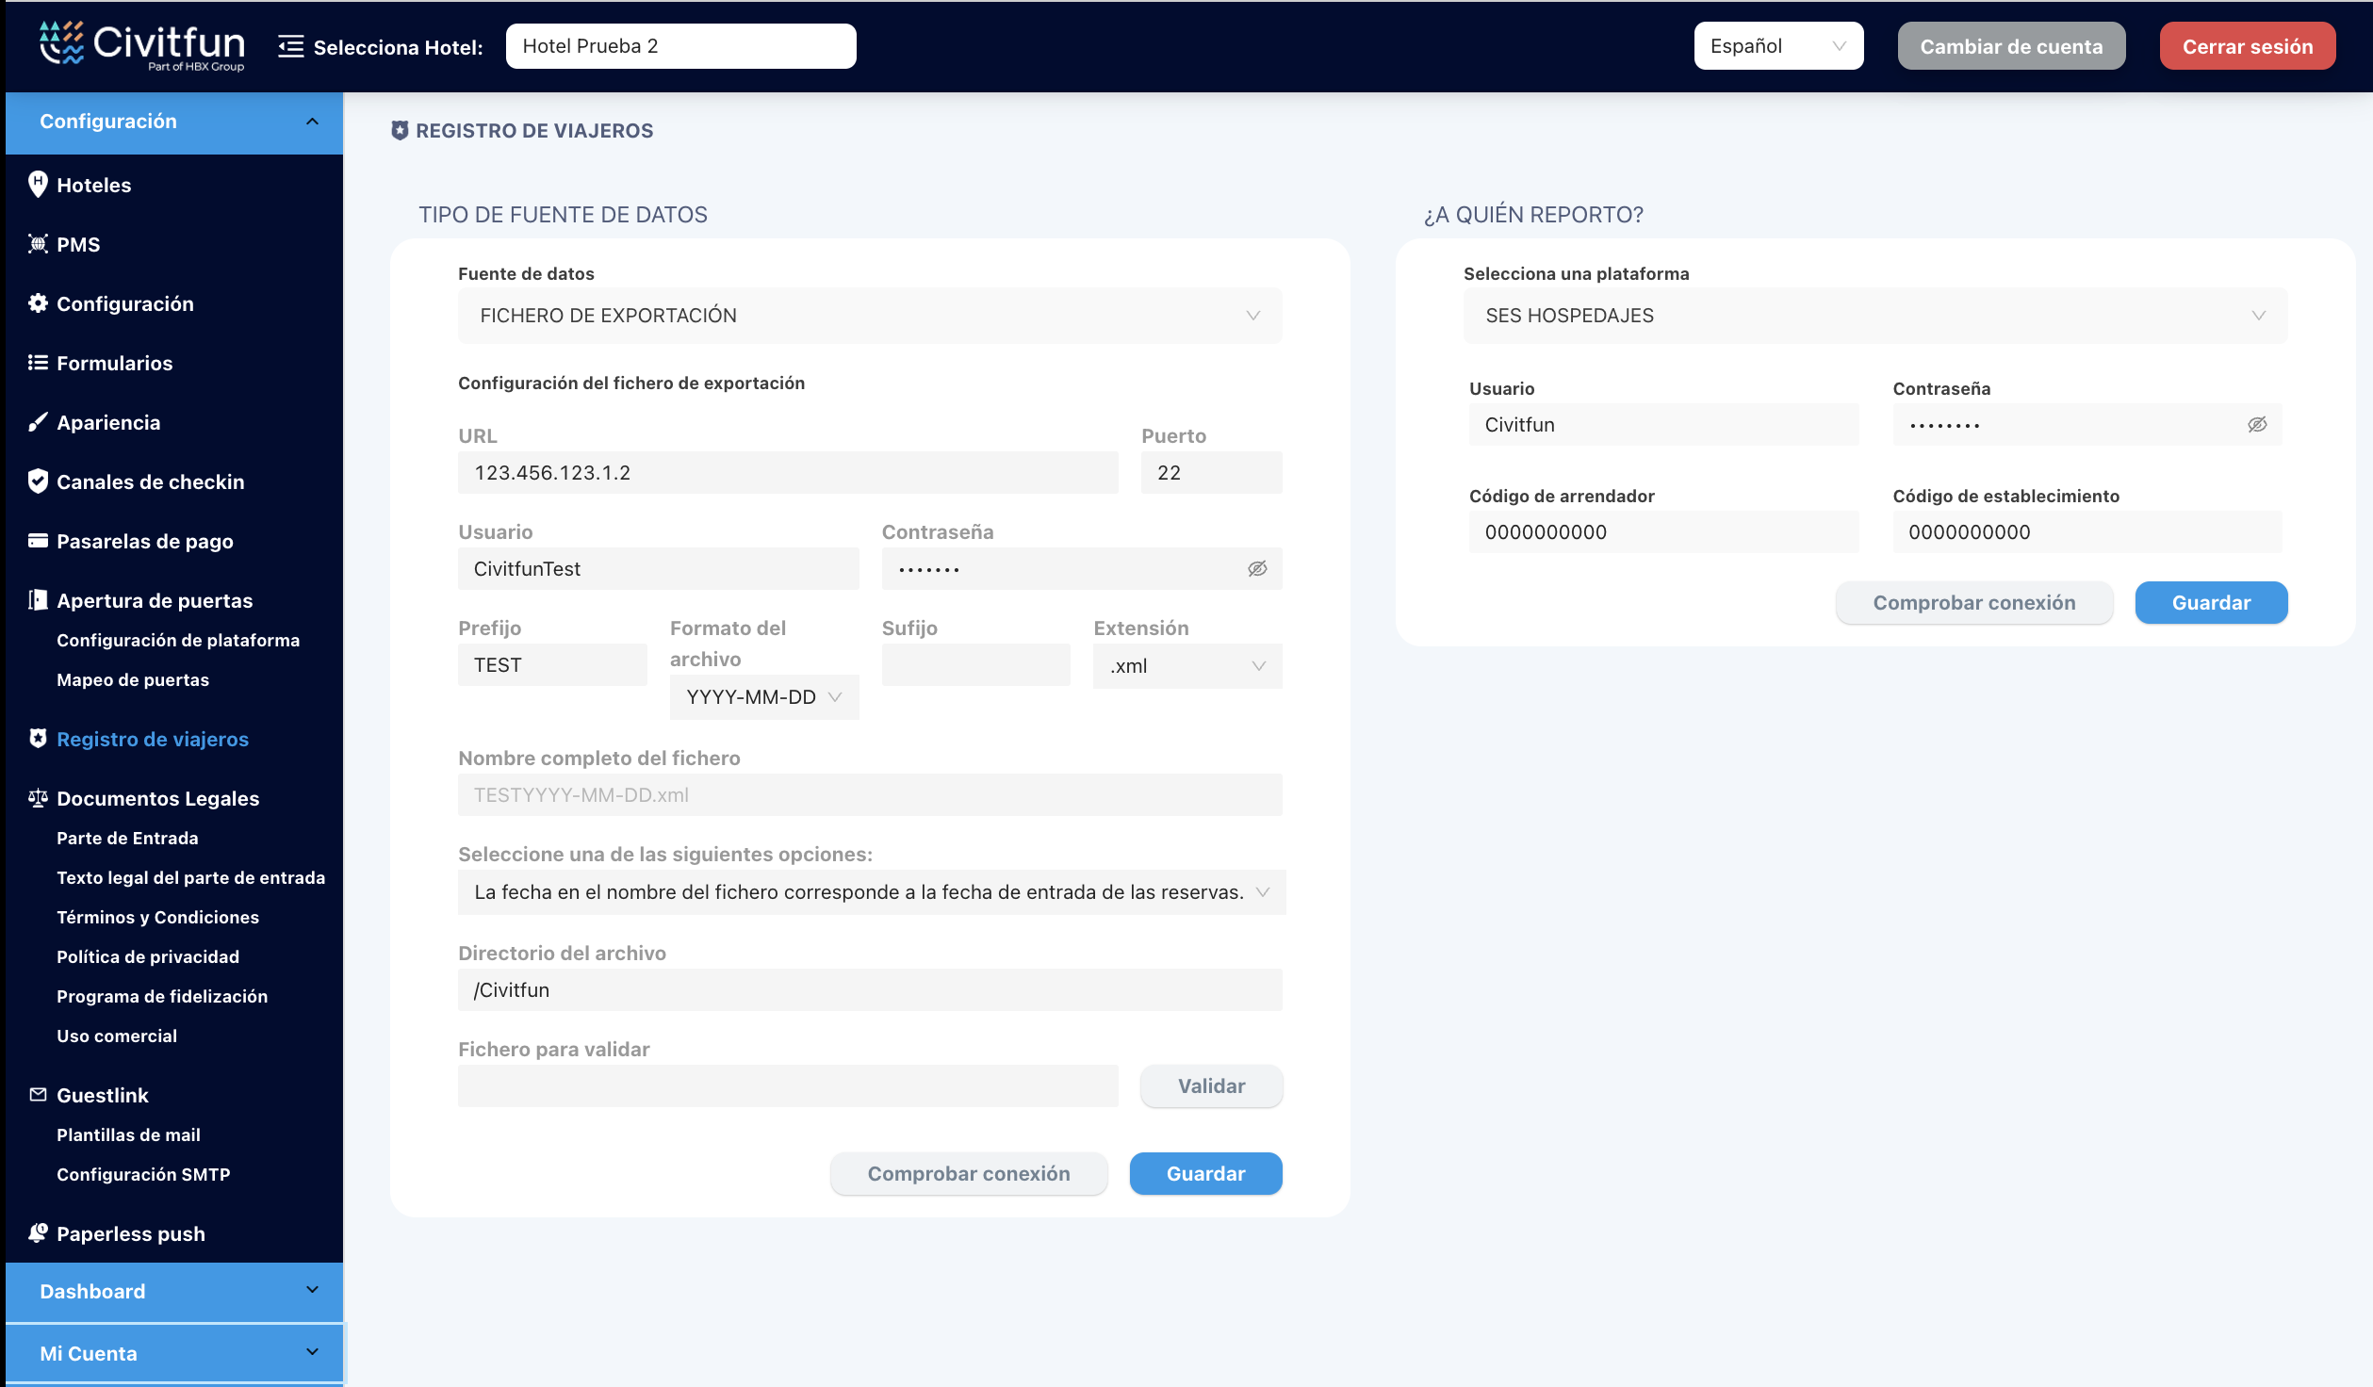Open Canales de checkin menu item
The image size is (2373, 1387).
151,482
